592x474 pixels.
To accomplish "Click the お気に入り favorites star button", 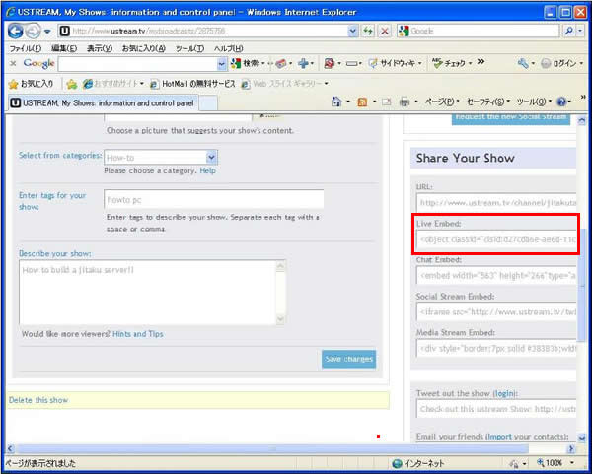I will click(31, 84).
